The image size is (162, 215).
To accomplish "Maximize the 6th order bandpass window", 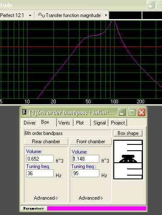I will 132,112.
